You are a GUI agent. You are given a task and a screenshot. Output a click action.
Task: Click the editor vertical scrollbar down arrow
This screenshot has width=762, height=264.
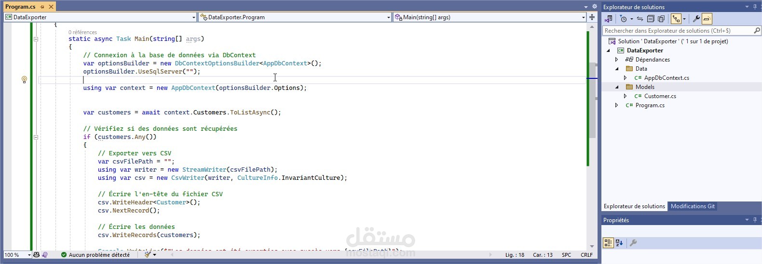click(592, 246)
